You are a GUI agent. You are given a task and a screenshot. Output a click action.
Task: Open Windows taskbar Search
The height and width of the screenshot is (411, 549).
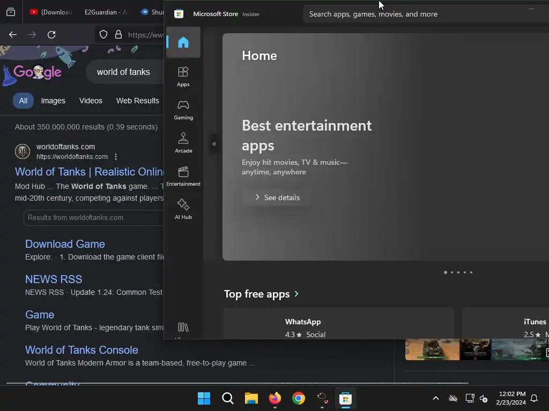[x=227, y=398]
